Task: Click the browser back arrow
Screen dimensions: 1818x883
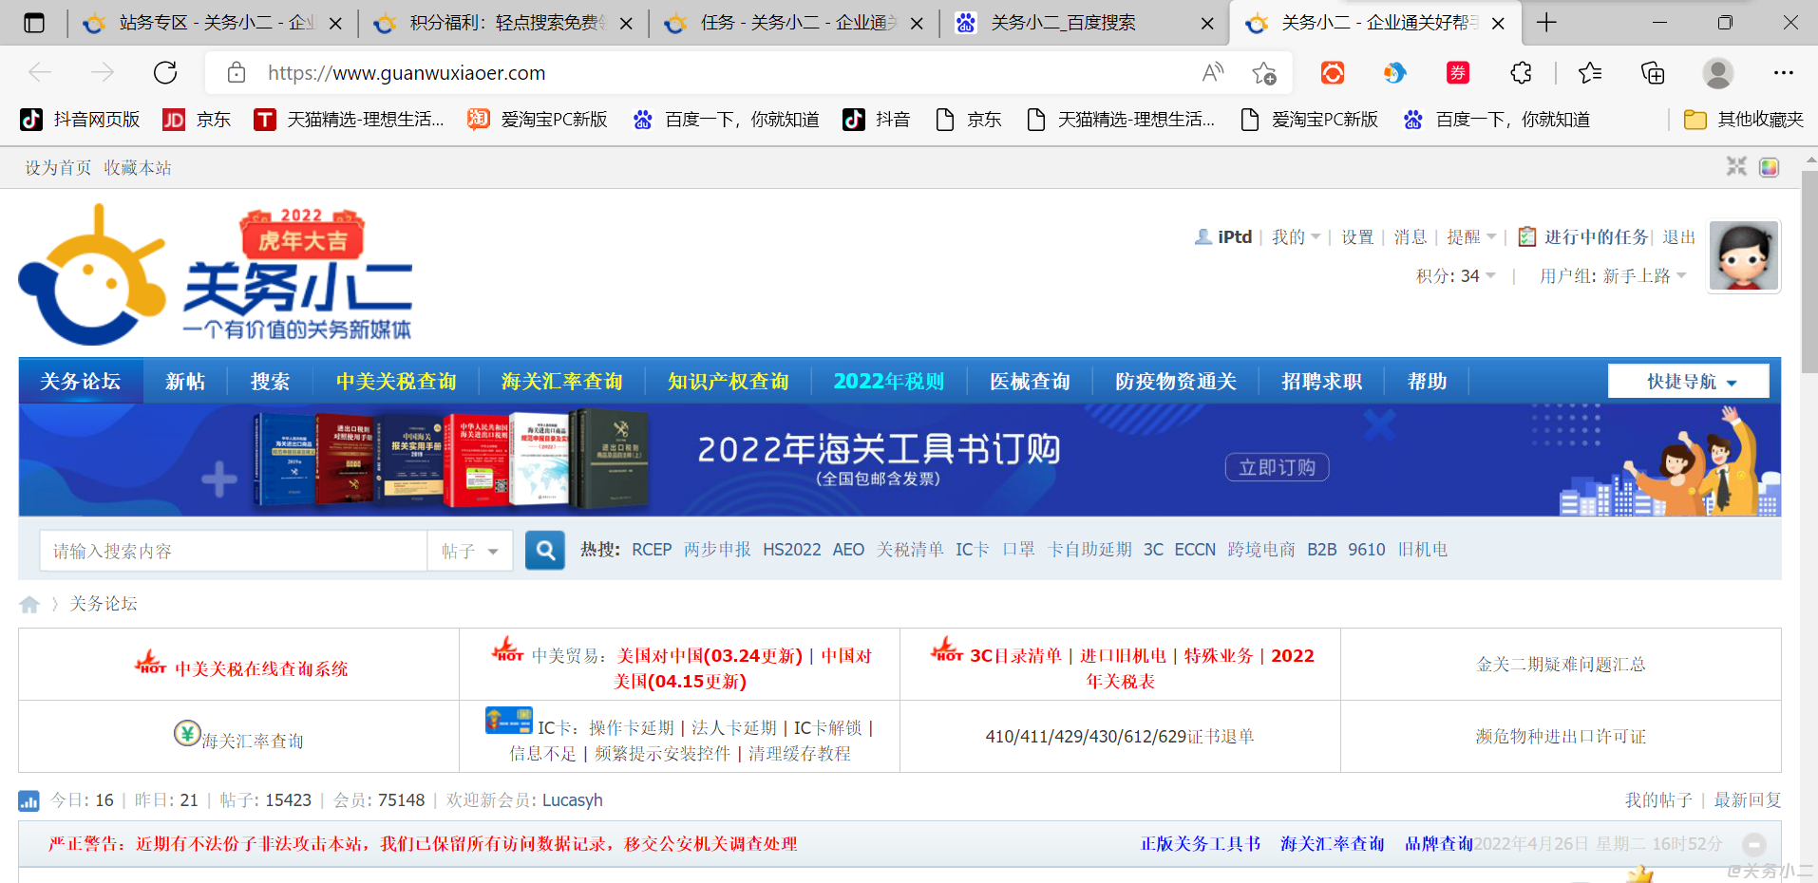Action: tap(40, 73)
